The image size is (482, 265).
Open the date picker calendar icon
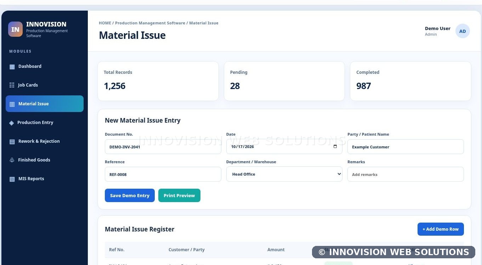point(335,147)
